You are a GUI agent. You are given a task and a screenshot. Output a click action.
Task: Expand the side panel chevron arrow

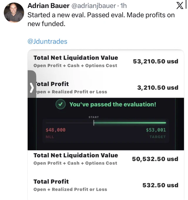(x=32, y=88)
